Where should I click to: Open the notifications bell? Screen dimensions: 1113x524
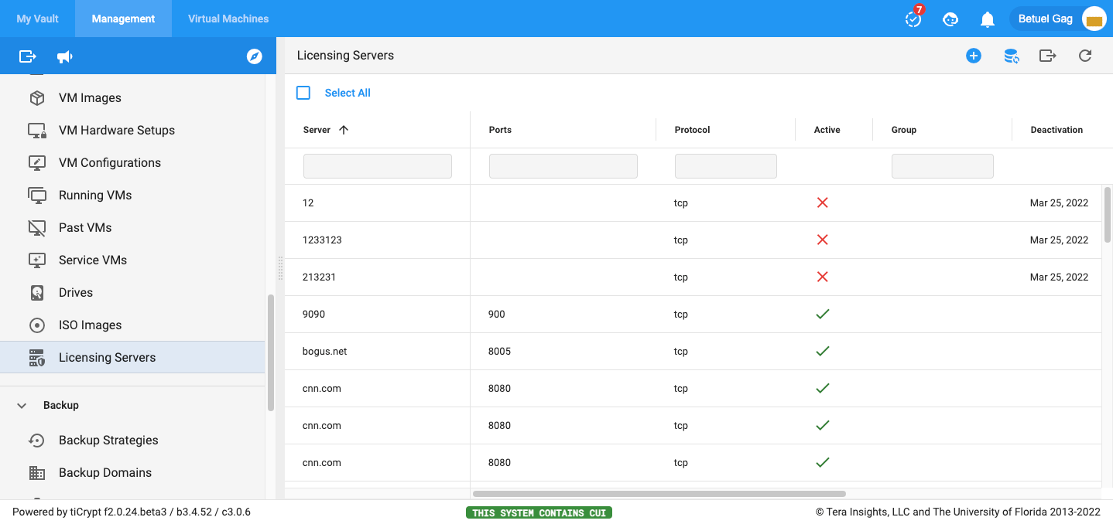(987, 19)
